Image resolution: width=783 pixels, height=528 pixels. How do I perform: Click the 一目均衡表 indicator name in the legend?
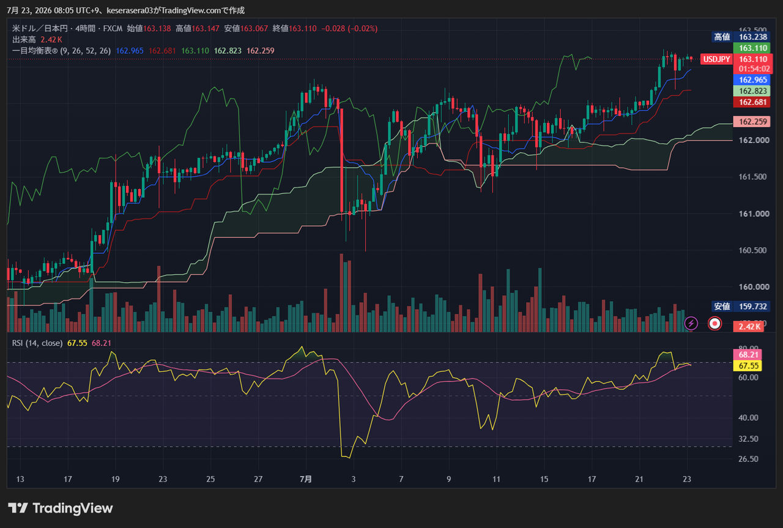pyautogui.click(x=35, y=51)
